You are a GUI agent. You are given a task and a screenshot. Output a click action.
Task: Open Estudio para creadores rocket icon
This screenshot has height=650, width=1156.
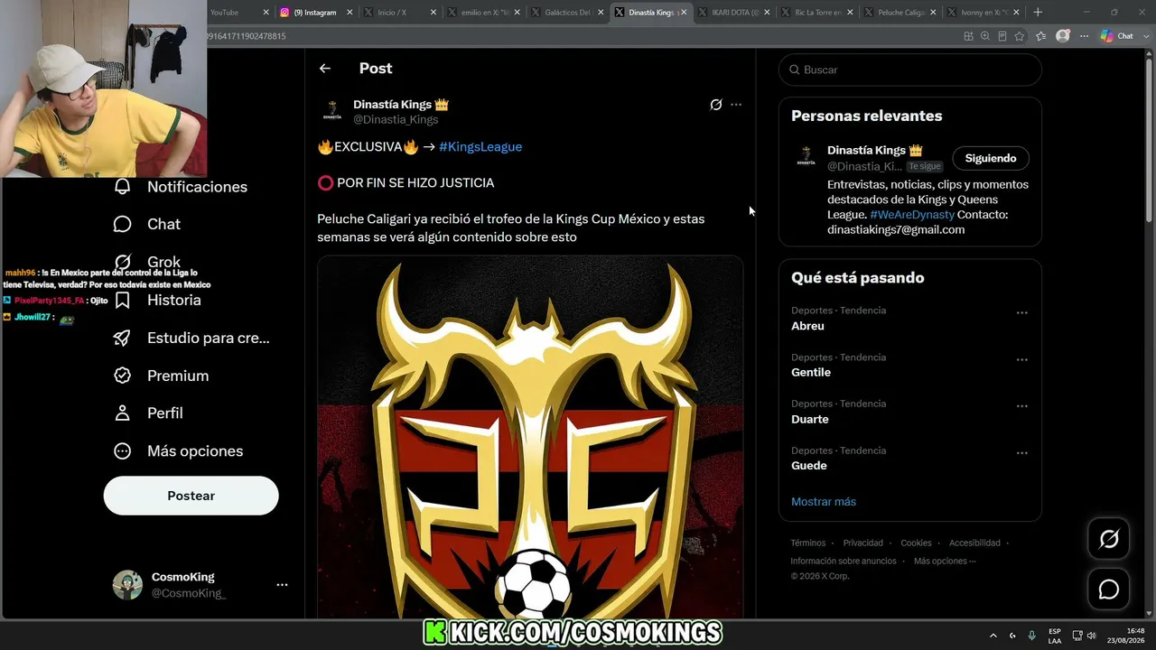[123, 338]
